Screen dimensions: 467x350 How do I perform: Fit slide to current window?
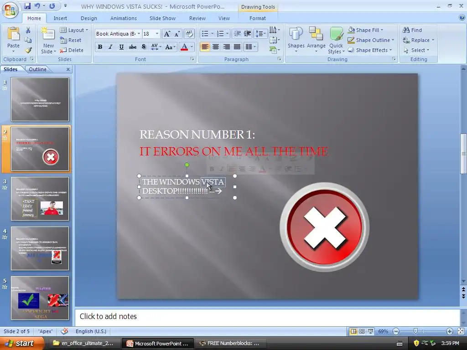[461, 331]
